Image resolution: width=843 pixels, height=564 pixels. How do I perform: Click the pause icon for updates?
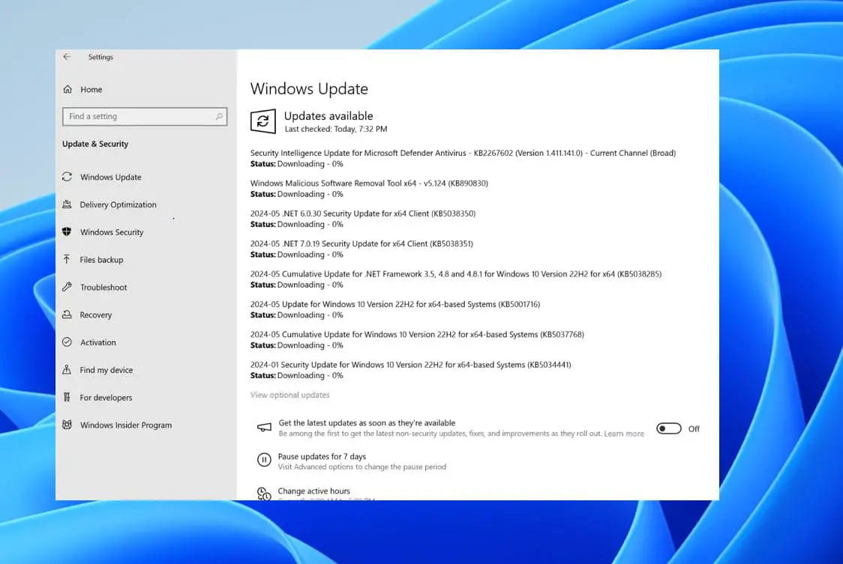264,460
